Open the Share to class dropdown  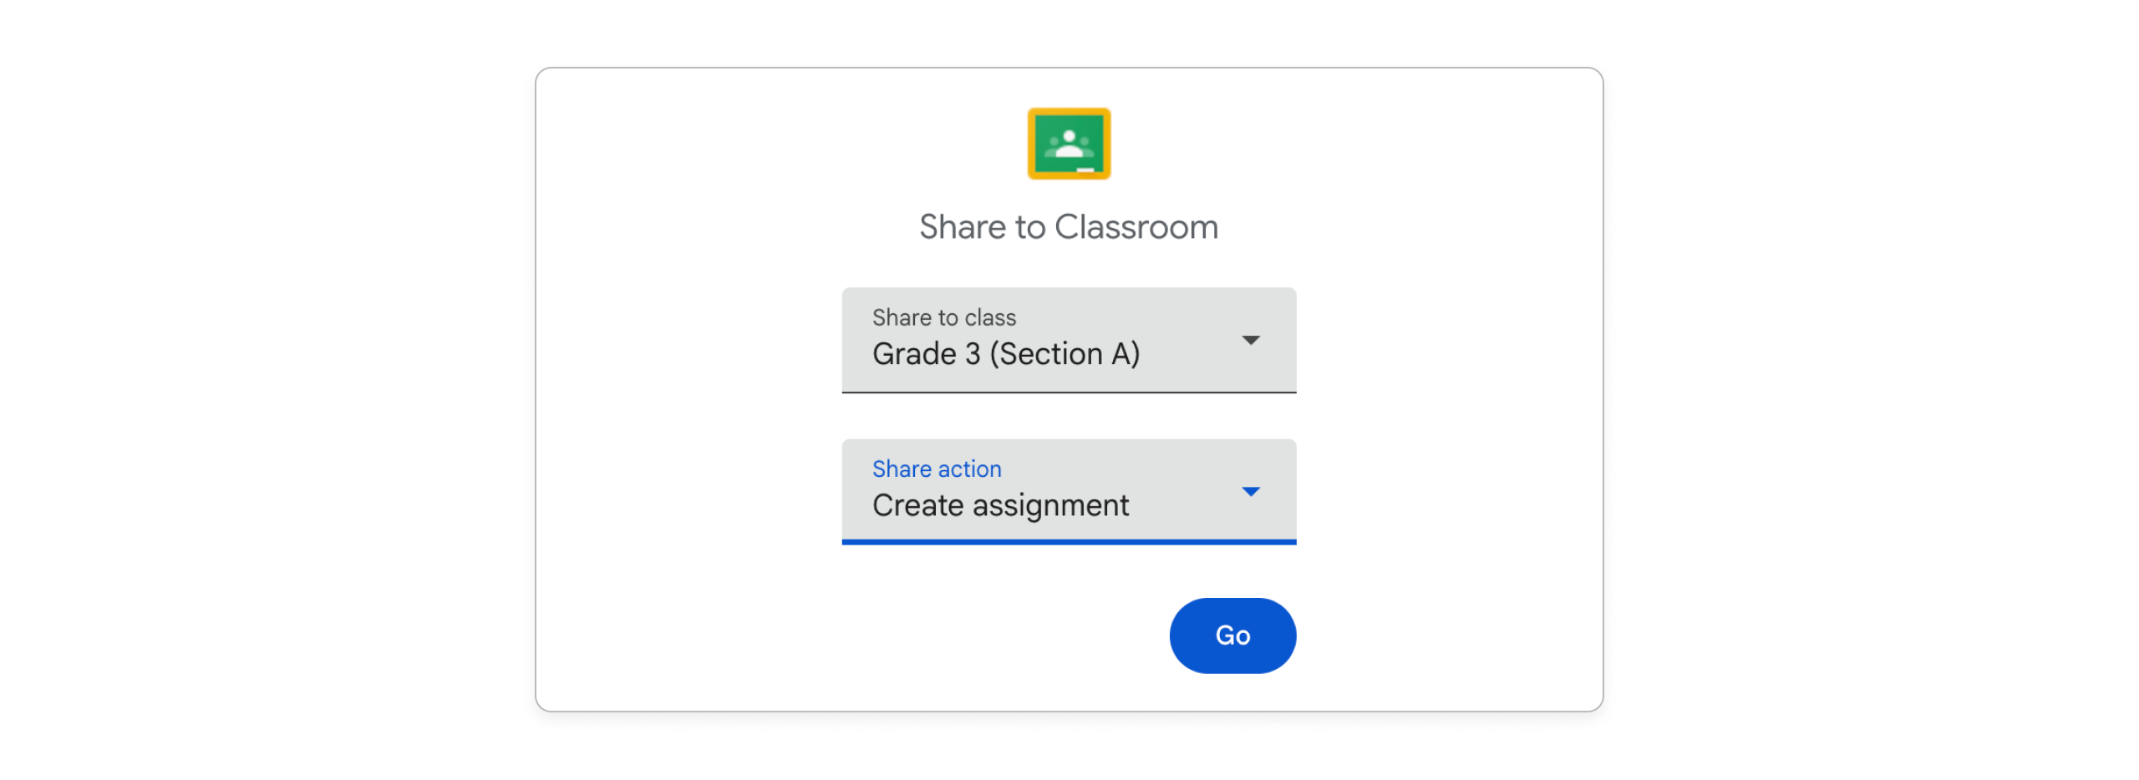point(1068,340)
